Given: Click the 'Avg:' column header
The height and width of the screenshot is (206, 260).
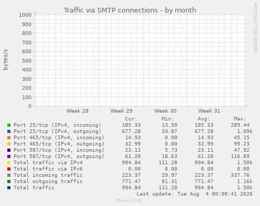Looking at the screenshot, I should point(204,119).
